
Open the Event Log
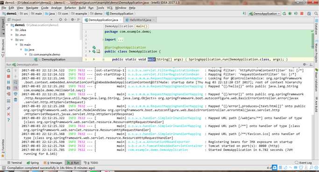[x=303, y=163]
